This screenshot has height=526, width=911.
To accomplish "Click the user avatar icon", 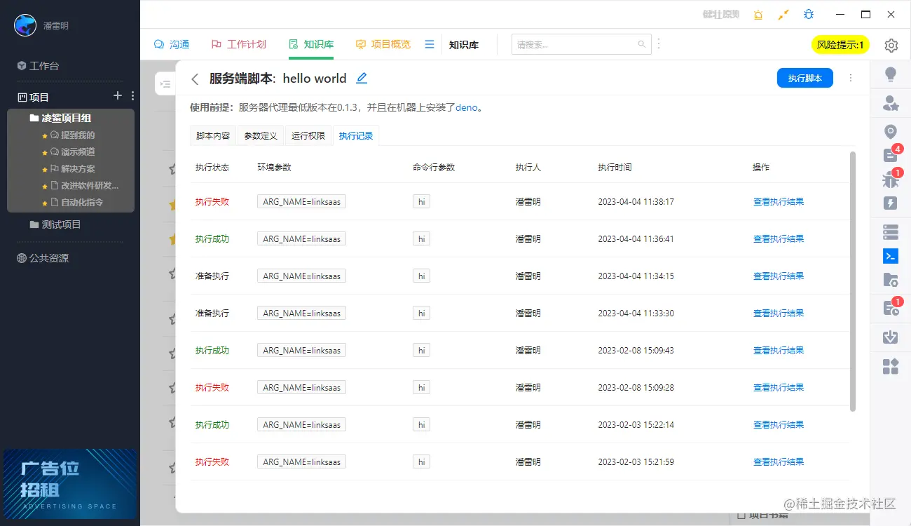I will 25,25.
